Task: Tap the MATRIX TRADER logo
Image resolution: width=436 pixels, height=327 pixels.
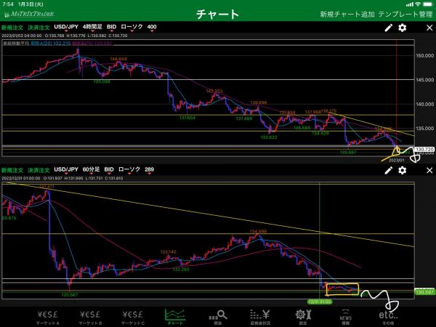Action: click(29, 14)
